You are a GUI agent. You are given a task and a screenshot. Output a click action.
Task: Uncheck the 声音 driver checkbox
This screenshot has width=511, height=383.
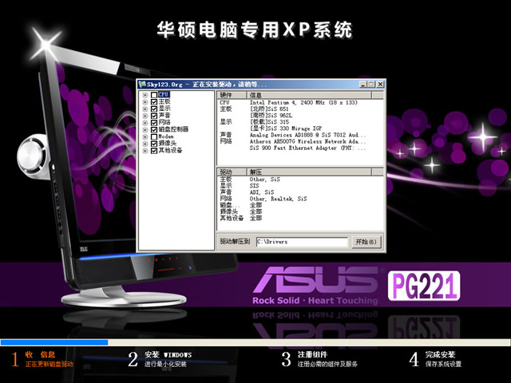(154, 116)
